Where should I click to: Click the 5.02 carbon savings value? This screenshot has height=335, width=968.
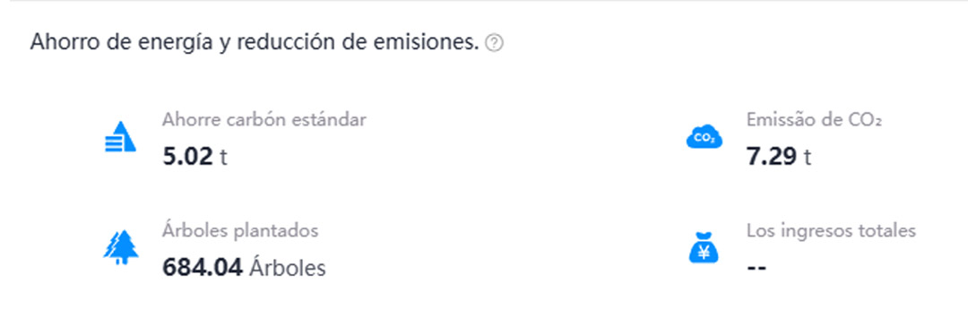pyautogui.click(x=187, y=157)
